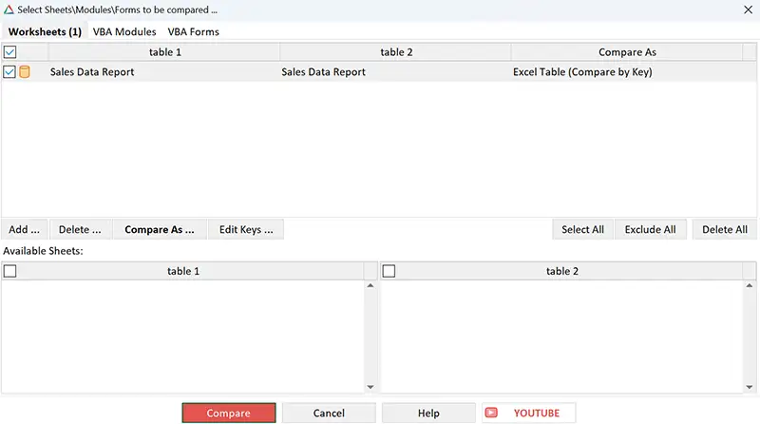
Task: Click the Add ... button
Action: coord(25,229)
